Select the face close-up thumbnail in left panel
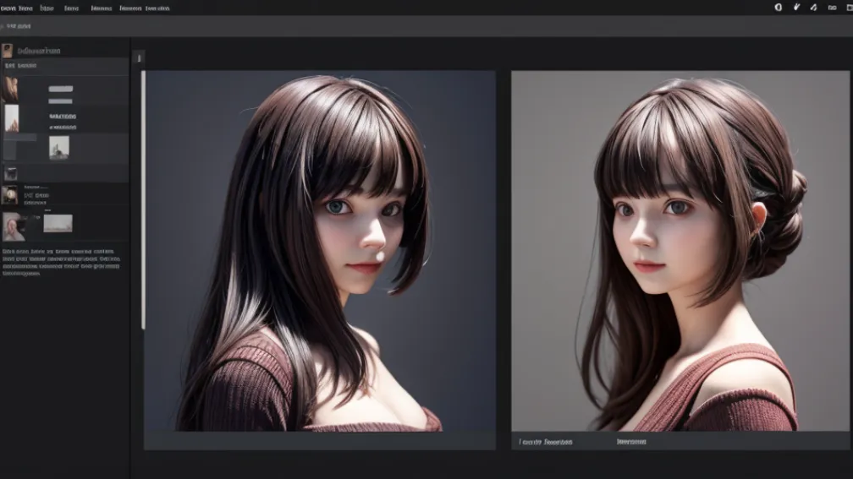The height and width of the screenshot is (479, 853). (14, 226)
